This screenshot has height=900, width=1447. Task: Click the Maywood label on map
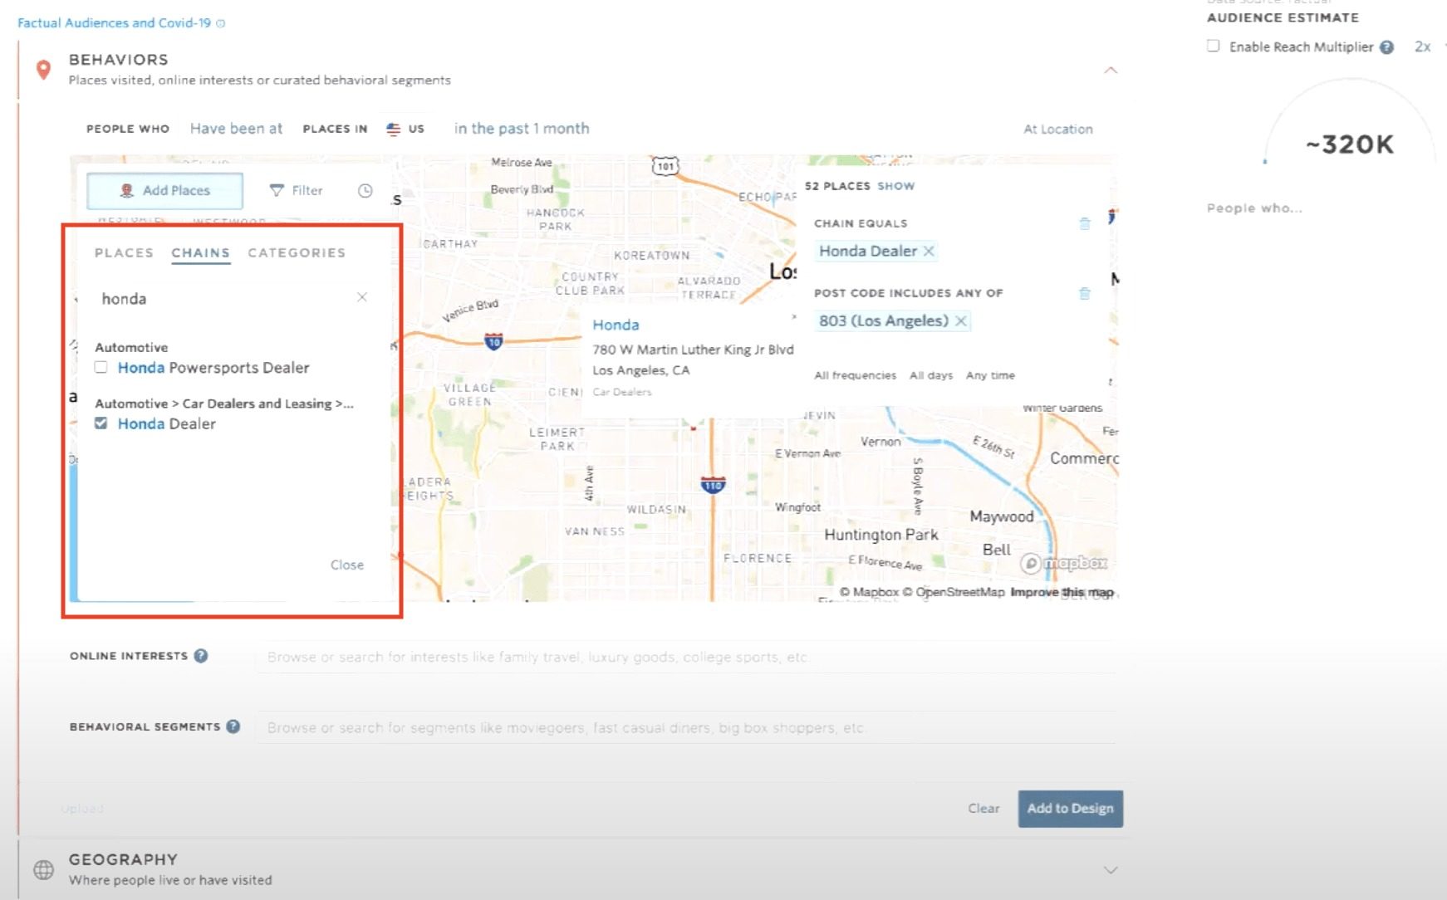[1002, 516]
